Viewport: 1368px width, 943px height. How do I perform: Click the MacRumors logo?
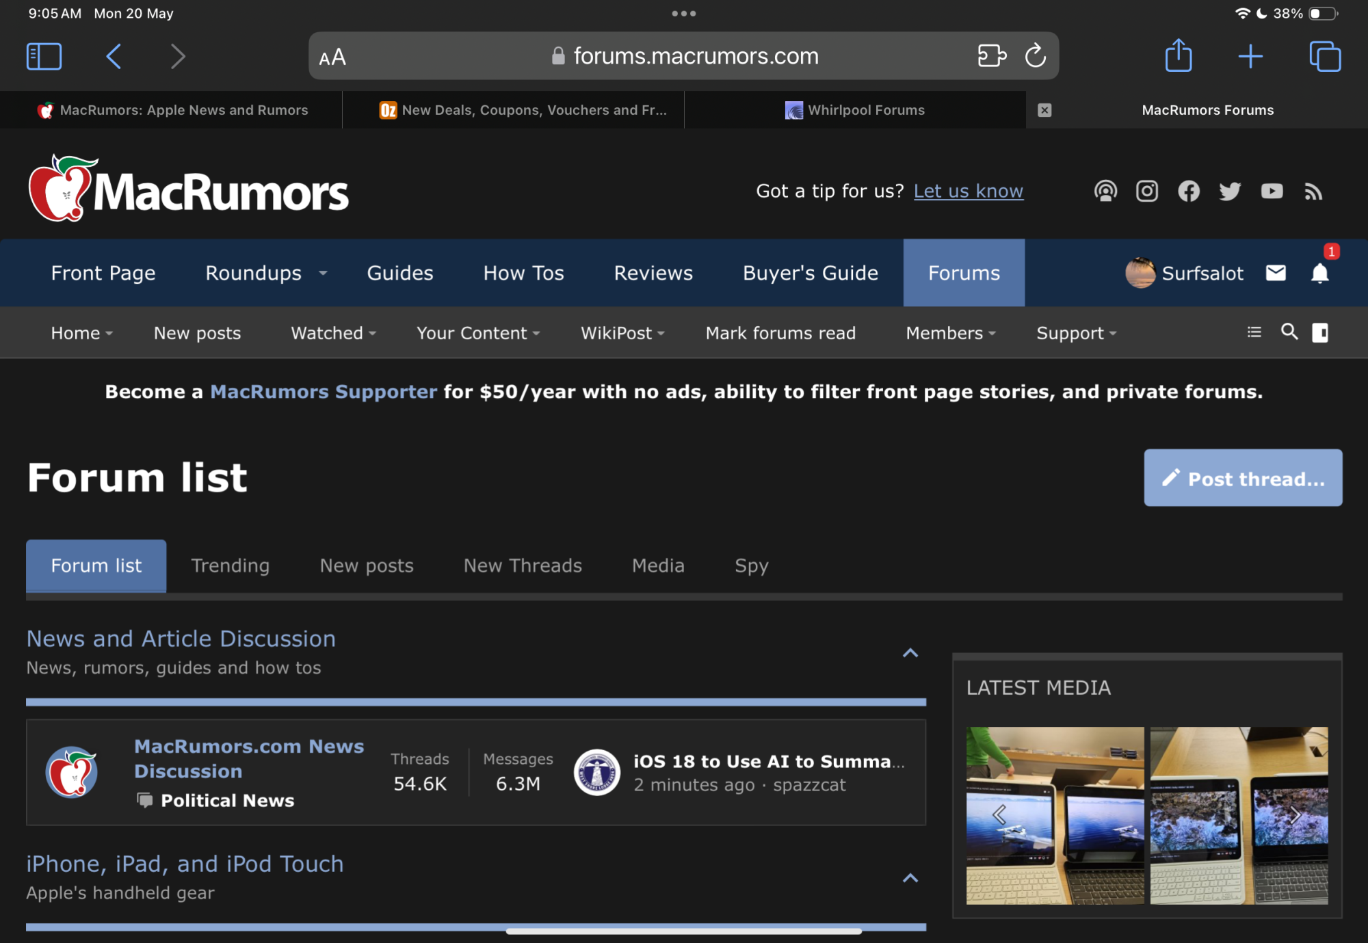click(x=189, y=189)
